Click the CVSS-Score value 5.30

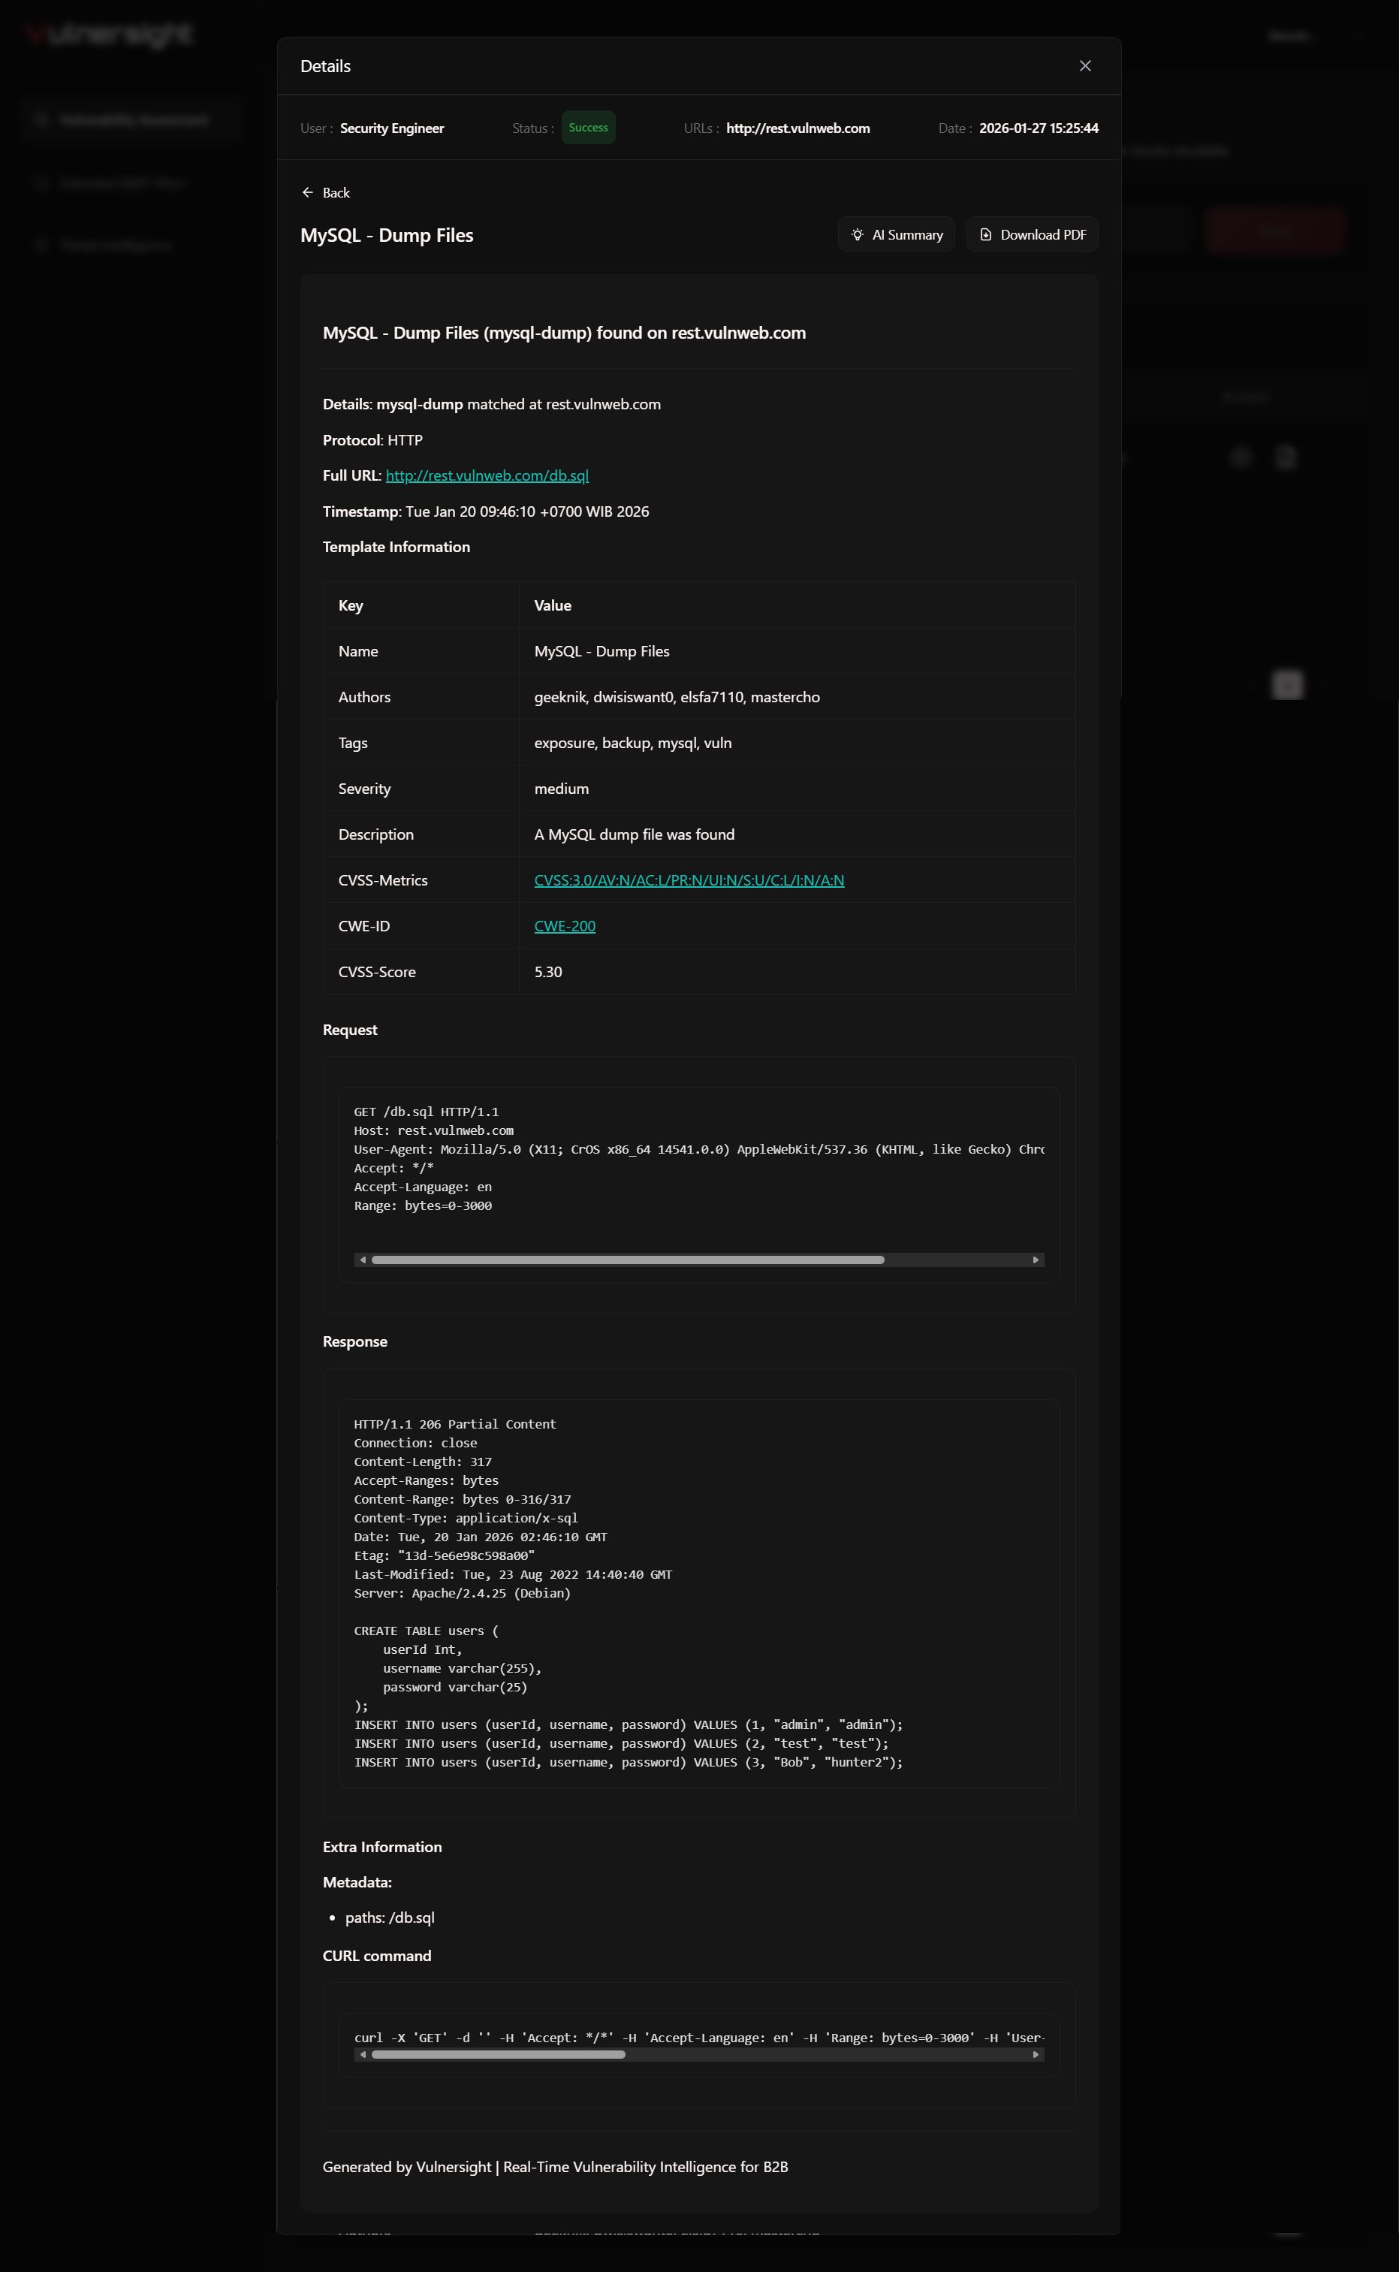[x=547, y=972]
